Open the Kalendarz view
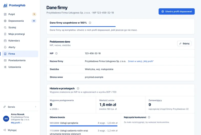The height and width of the screenshot is (135, 201). click(20, 41)
